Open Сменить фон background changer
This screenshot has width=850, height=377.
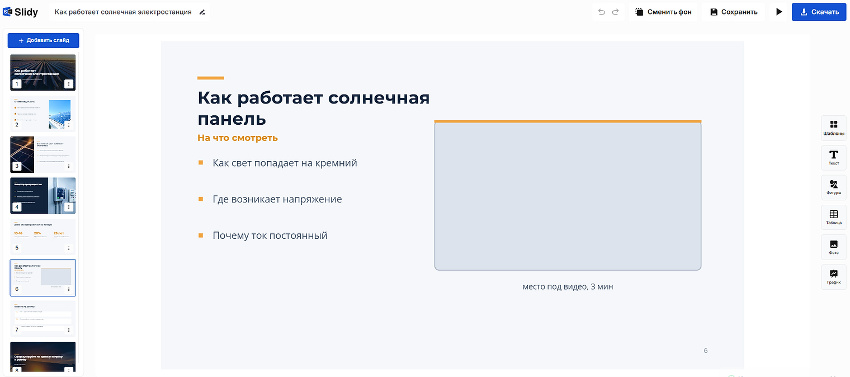tap(663, 12)
